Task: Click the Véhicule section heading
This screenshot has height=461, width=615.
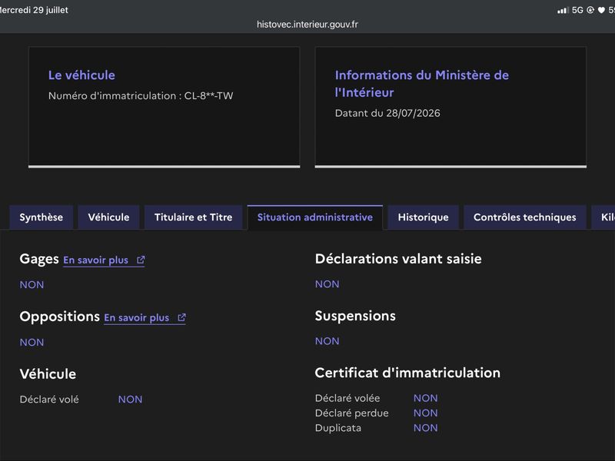Action: [x=48, y=373]
